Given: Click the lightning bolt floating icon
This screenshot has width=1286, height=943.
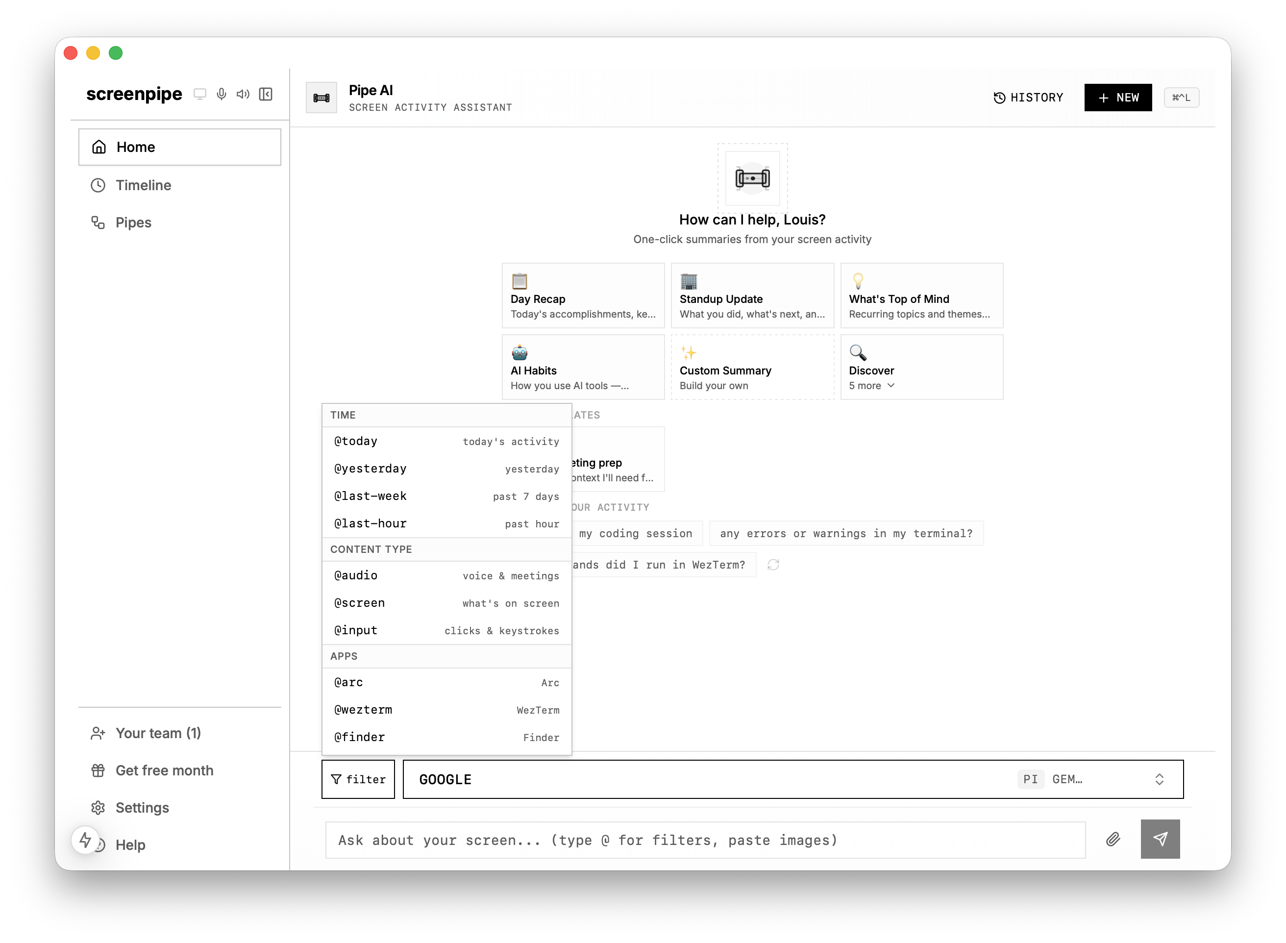Looking at the screenshot, I should click(x=85, y=840).
